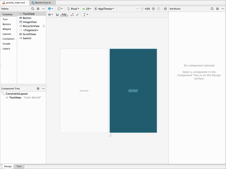The image size is (226, 169).
Task: Open AppTheme theme selector
Action: click(104, 9)
